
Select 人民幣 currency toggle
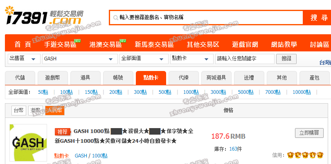(55, 111)
